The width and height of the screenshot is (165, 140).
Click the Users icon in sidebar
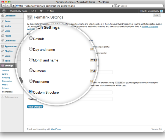(x=2, y=56)
